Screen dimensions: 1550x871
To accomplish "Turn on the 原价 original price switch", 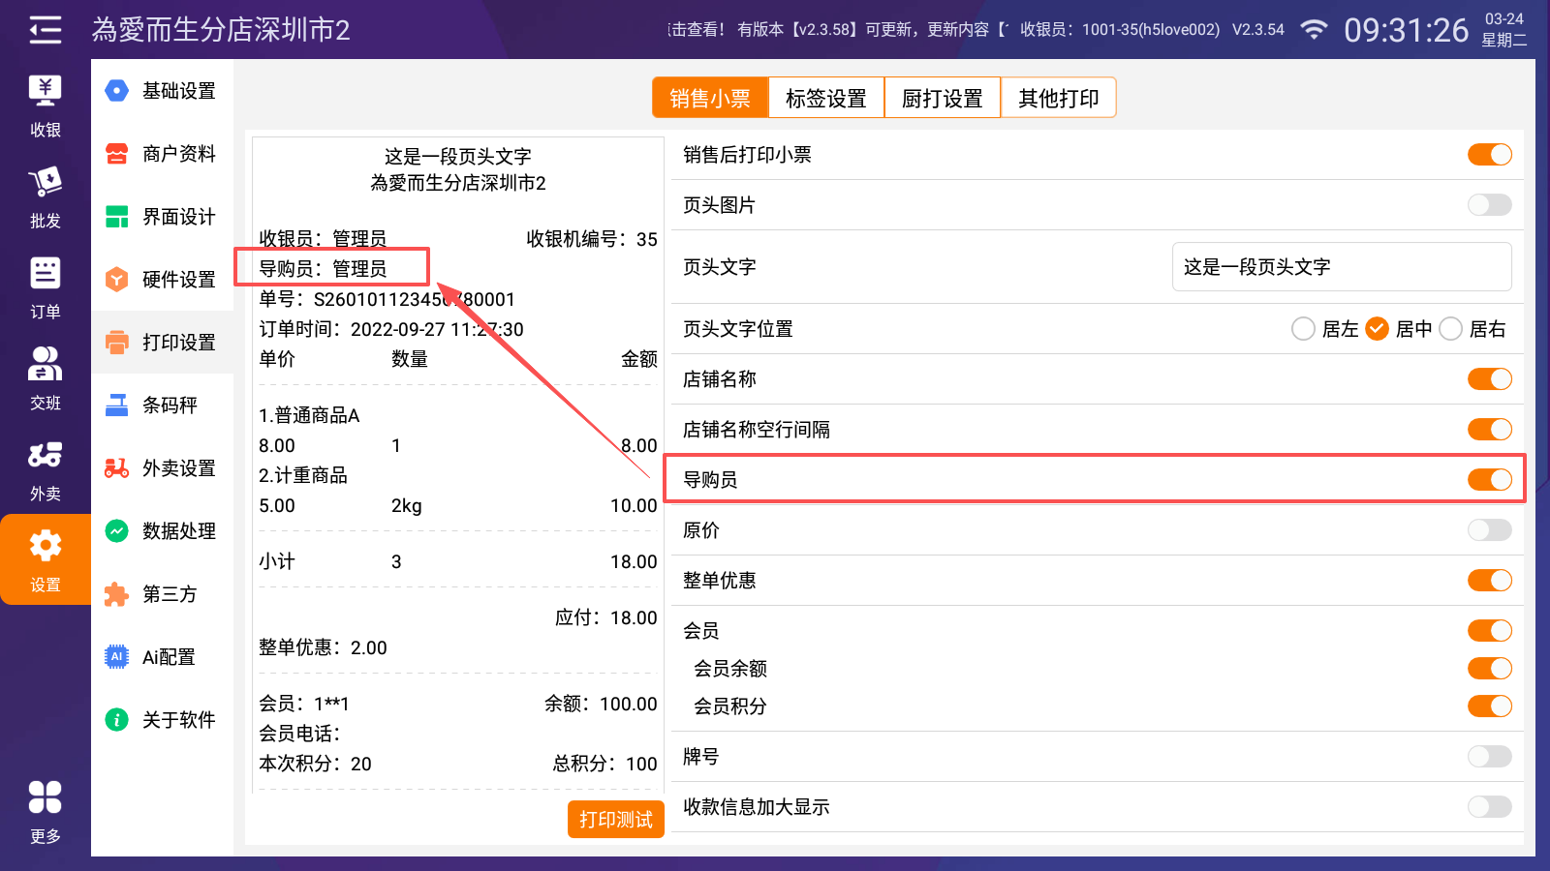I will [1489, 530].
